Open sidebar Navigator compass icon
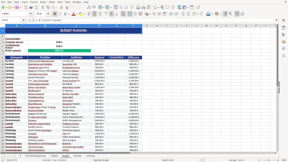Screen dimensions: 288x162 click(283, 48)
